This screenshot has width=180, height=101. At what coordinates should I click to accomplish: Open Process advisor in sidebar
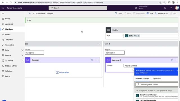(11, 66)
